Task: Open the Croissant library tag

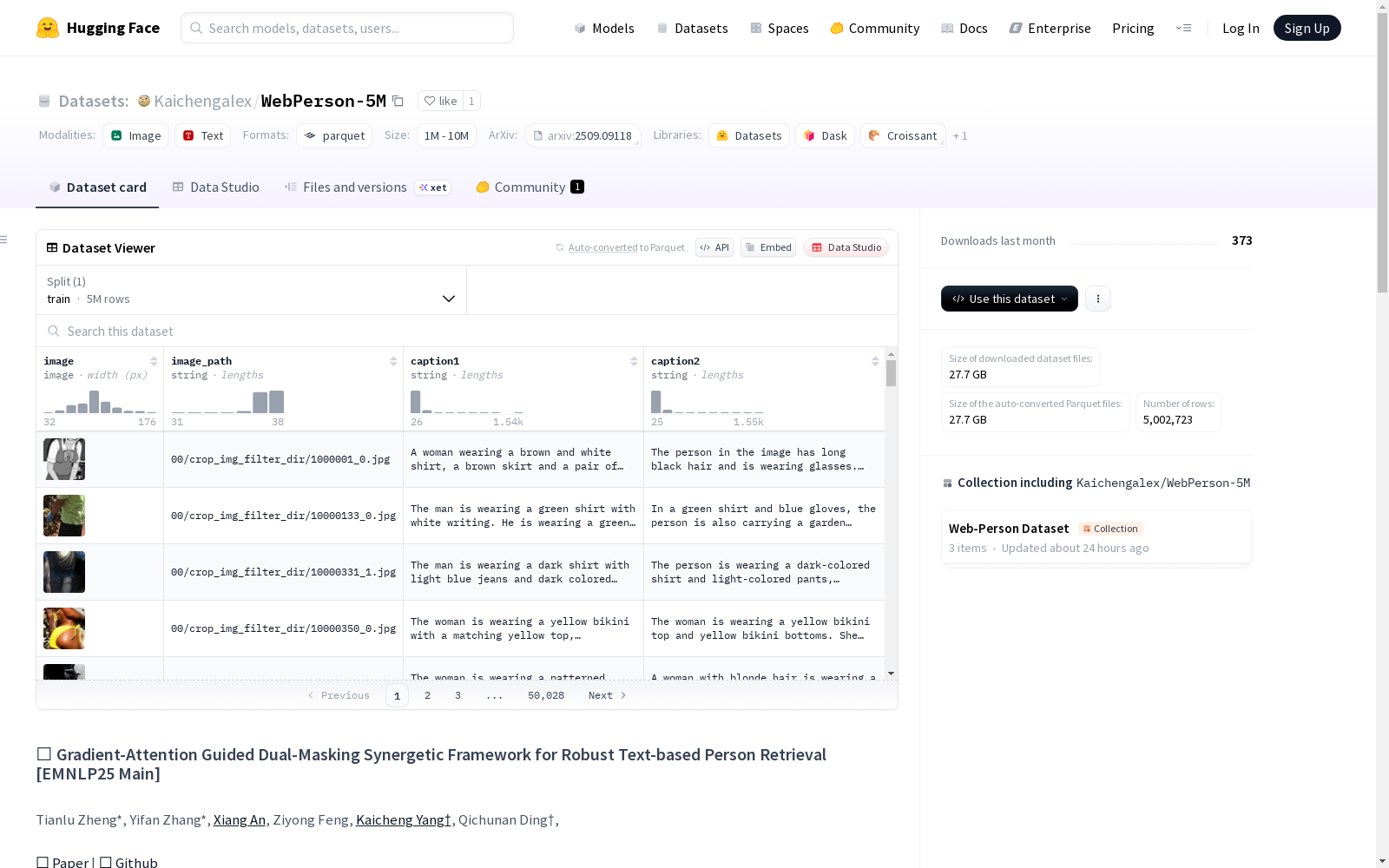Action: 903,135
